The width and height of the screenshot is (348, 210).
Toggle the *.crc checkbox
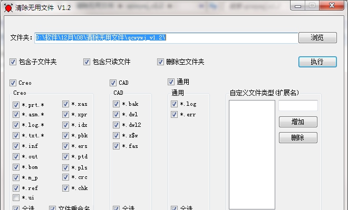65,177
